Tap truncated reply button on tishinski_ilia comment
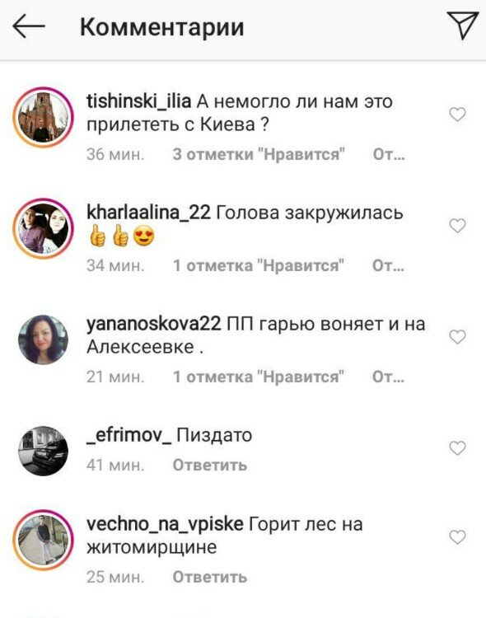 pos(389,155)
